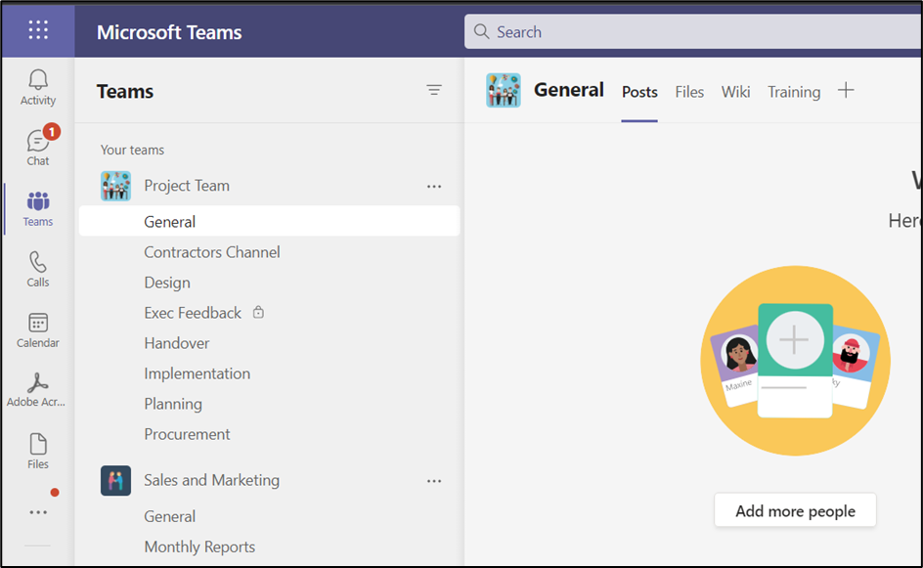Collapse the Sales and Marketing team
Viewport: 923px width, 568px height.
212,480
